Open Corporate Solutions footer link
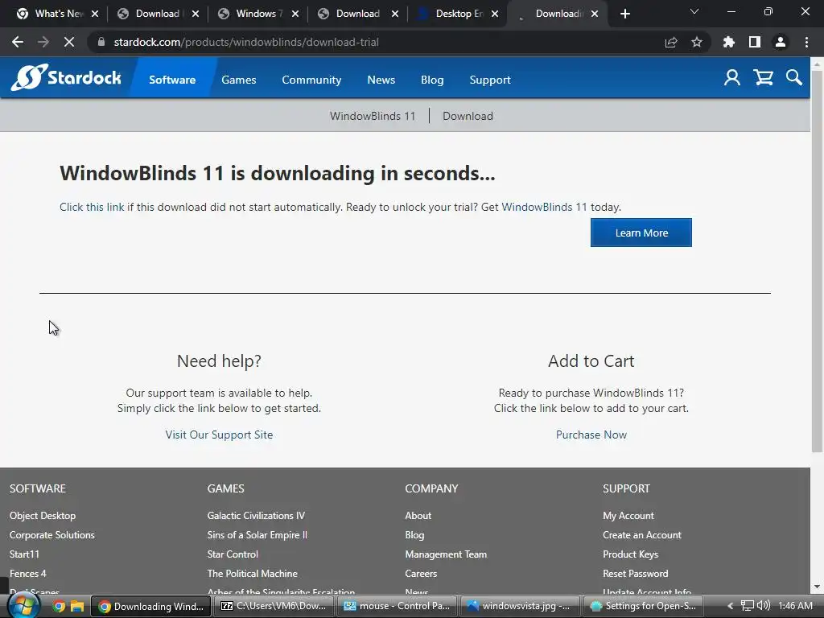This screenshot has height=618, width=824. tap(52, 535)
